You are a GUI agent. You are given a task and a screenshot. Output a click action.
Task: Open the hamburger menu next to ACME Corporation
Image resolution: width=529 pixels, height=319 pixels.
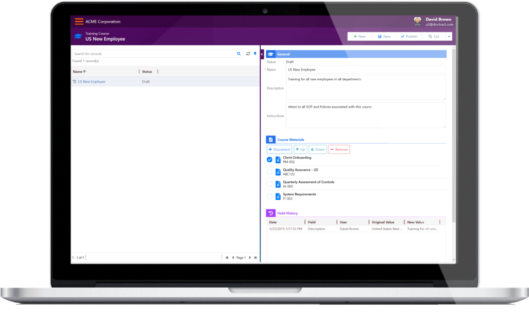tap(78, 21)
